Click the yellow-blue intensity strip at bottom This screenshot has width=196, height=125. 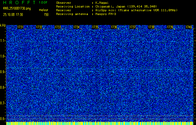pos(100,123)
